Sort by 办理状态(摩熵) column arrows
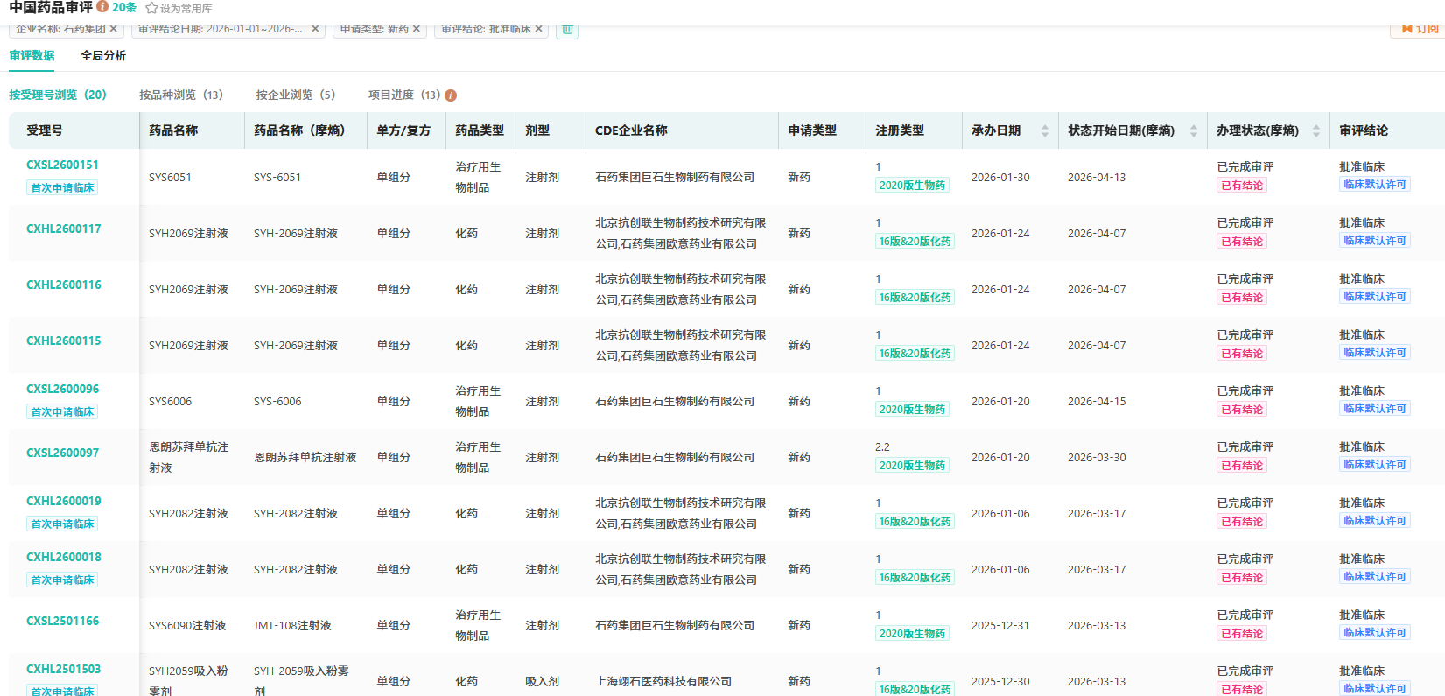 (x=1315, y=130)
